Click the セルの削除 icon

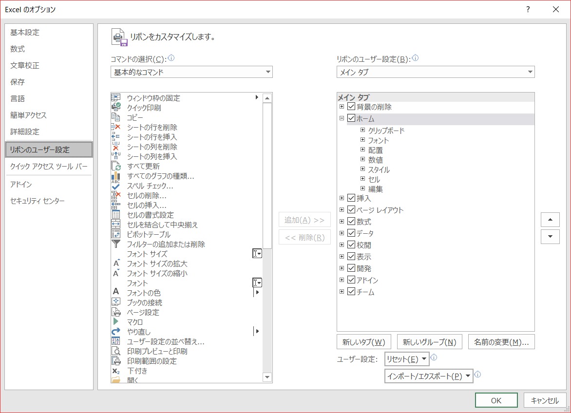point(116,195)
